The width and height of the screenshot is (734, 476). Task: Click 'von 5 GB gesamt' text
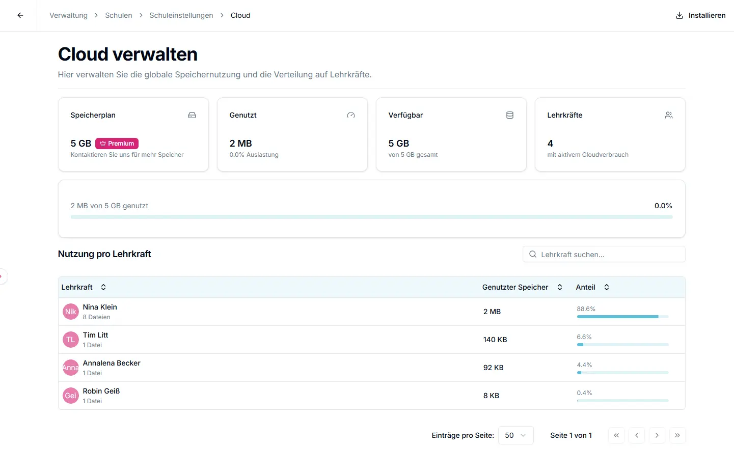(x=413, y=155)
